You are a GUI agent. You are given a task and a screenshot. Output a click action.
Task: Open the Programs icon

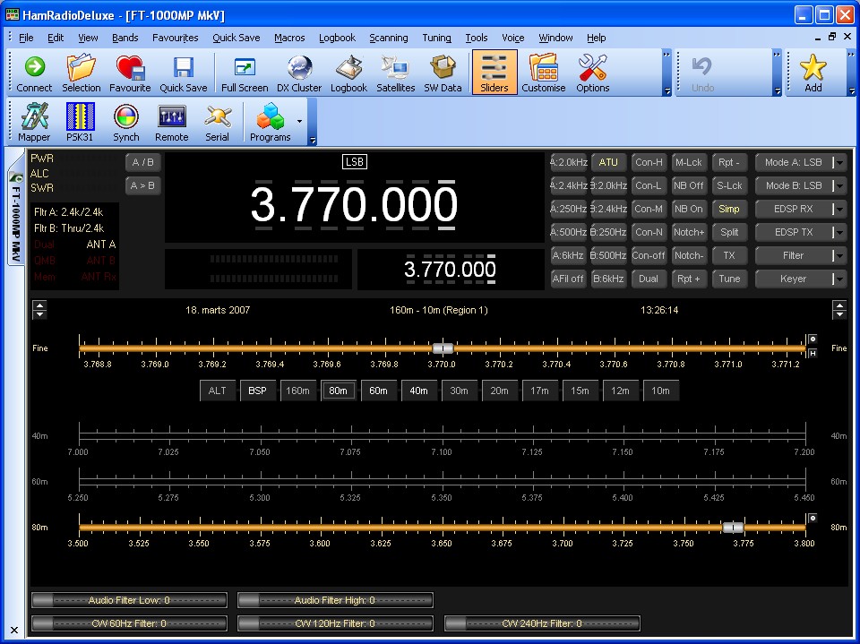[271, 123]
